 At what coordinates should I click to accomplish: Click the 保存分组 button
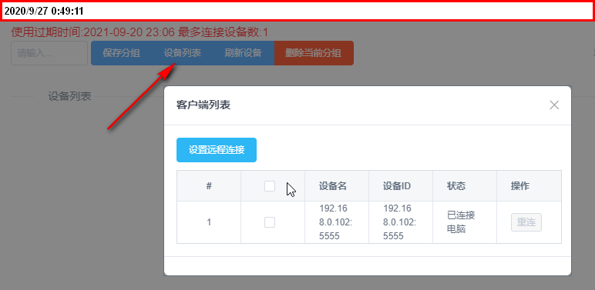point(122,53)
